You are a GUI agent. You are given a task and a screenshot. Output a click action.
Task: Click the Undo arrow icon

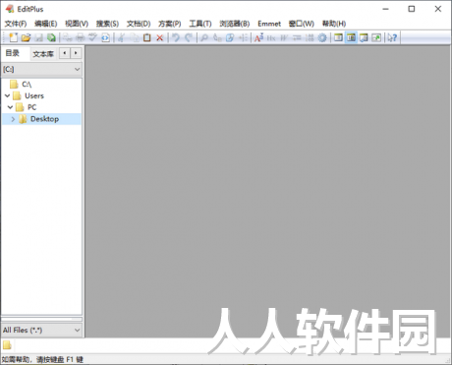176,37
